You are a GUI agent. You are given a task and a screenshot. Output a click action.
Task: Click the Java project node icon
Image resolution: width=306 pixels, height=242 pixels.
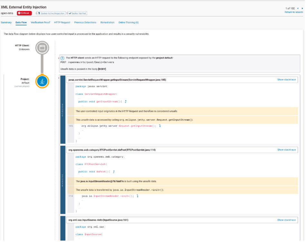point(42,82)
